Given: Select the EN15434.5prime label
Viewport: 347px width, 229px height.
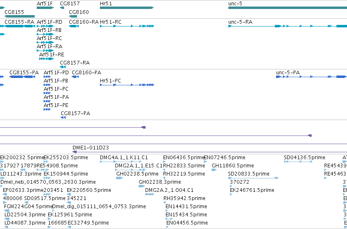Looking at the screenshot, I should tap(186, 215).
